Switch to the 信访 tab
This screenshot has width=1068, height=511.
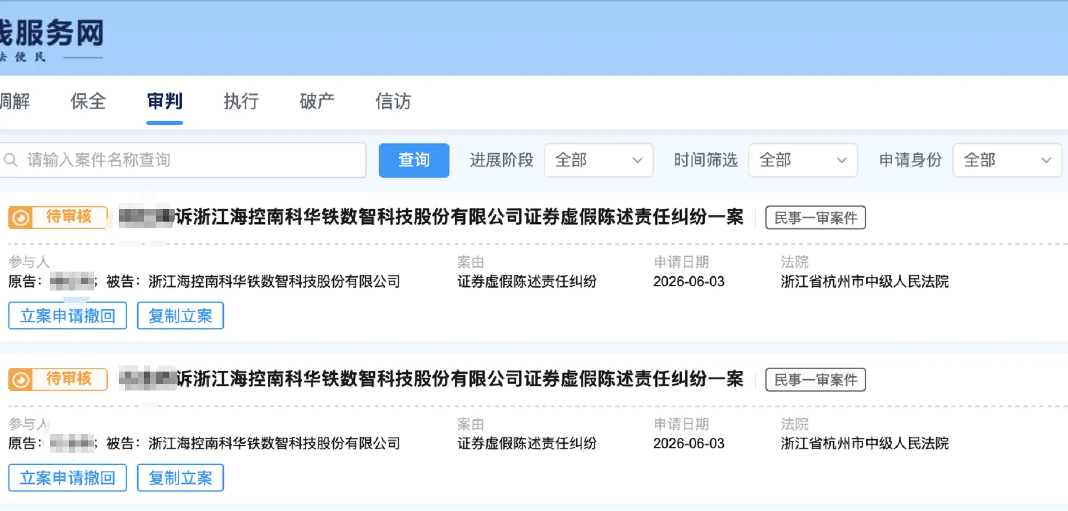(x=393, y=101)
